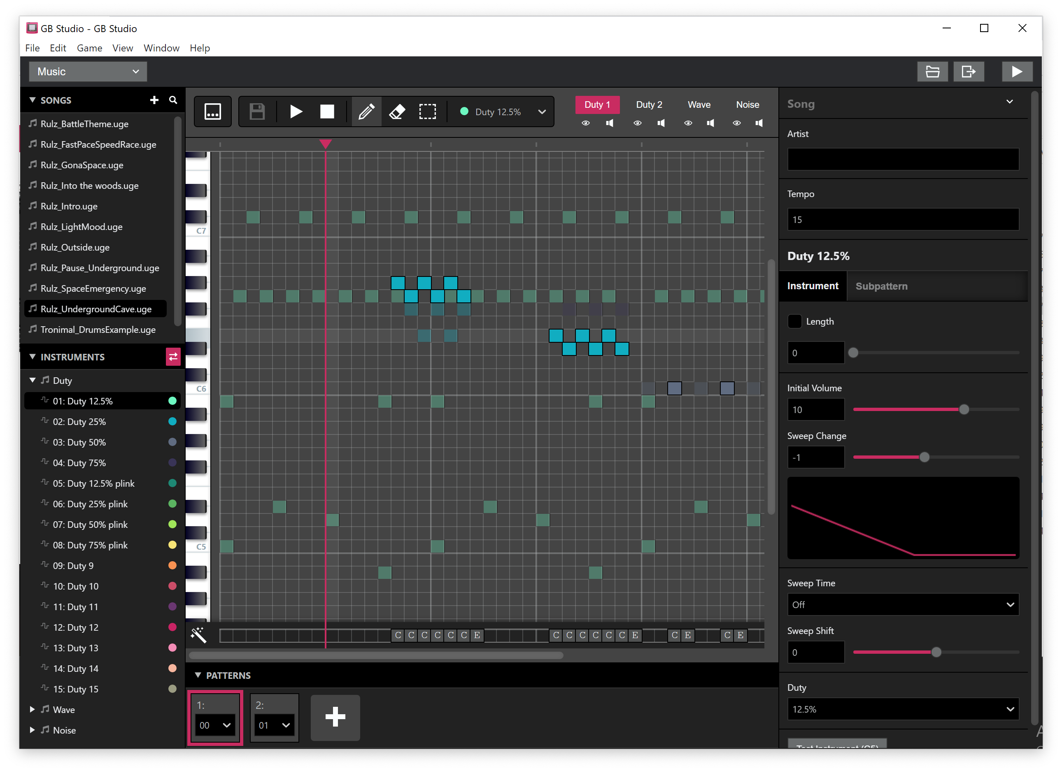Click the Sweep Shift slider handle

point(936,652)
